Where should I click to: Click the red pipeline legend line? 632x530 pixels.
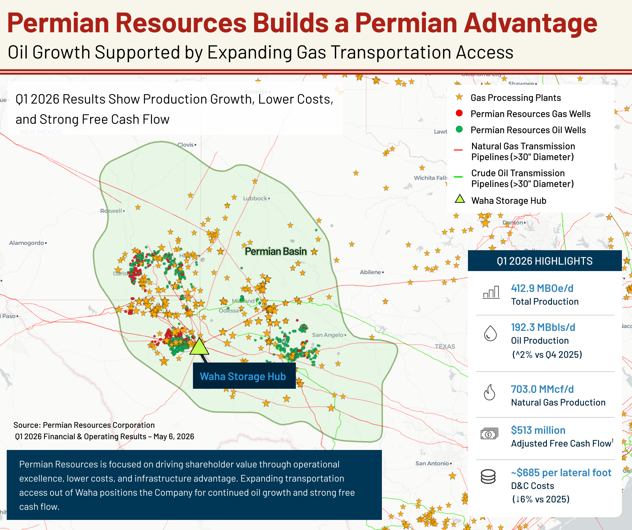click(459, 150)
